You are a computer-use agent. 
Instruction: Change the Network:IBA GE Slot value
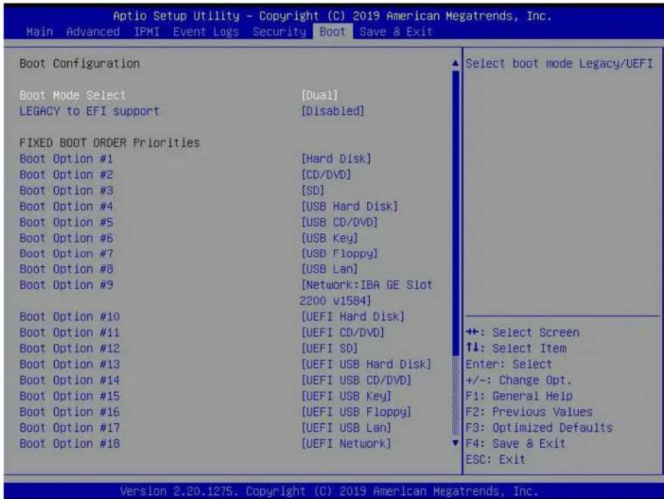(x=366, y=293)
